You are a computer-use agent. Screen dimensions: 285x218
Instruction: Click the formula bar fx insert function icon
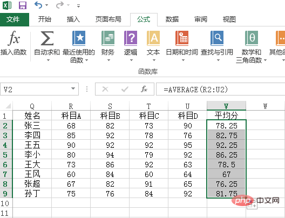144,89
